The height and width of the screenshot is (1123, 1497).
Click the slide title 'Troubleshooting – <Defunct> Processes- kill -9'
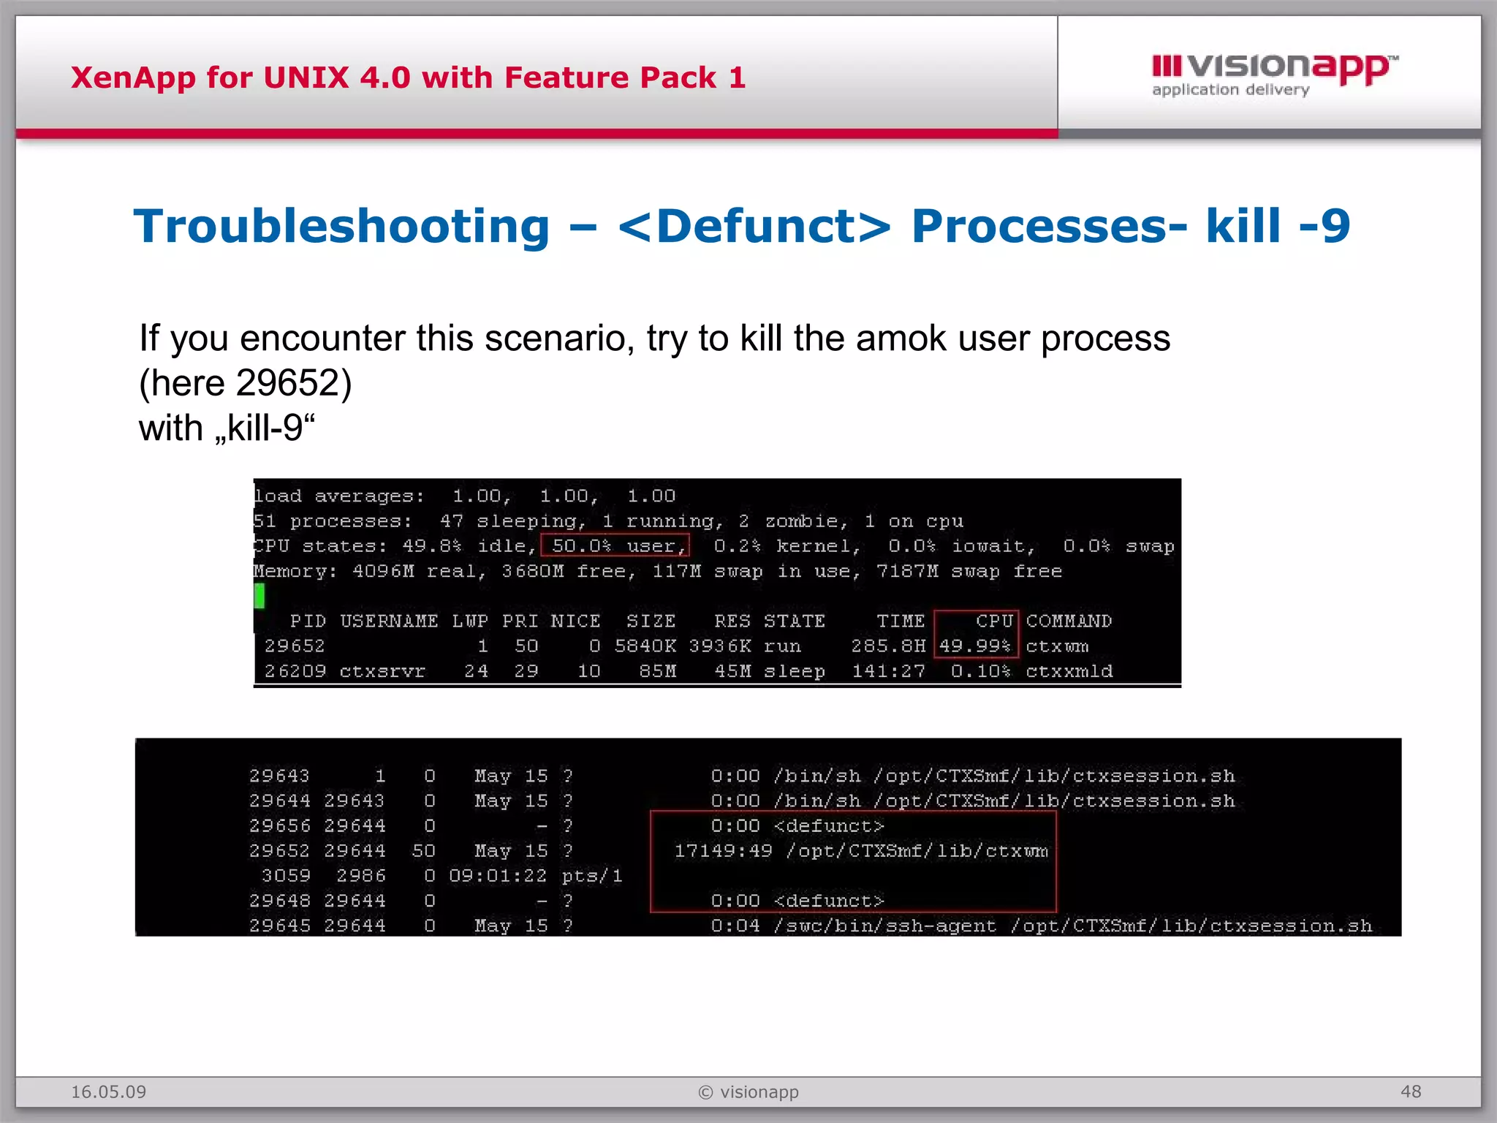[741, 226]
